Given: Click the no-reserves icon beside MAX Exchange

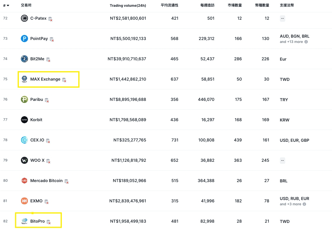Looking at the screenshot, I should pos(64,80).
